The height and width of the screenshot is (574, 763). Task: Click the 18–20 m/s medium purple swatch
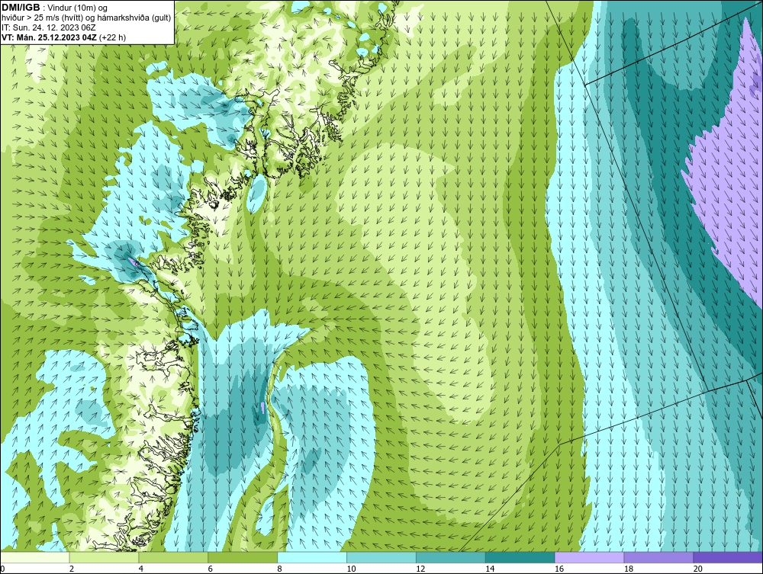(x=659, y=557)
